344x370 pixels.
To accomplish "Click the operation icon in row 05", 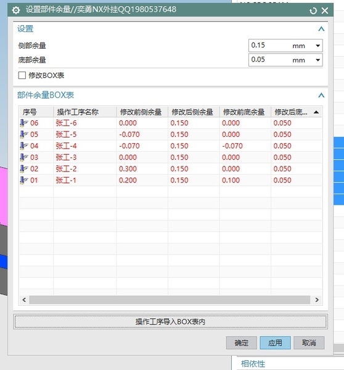I will tap(23, 134).
